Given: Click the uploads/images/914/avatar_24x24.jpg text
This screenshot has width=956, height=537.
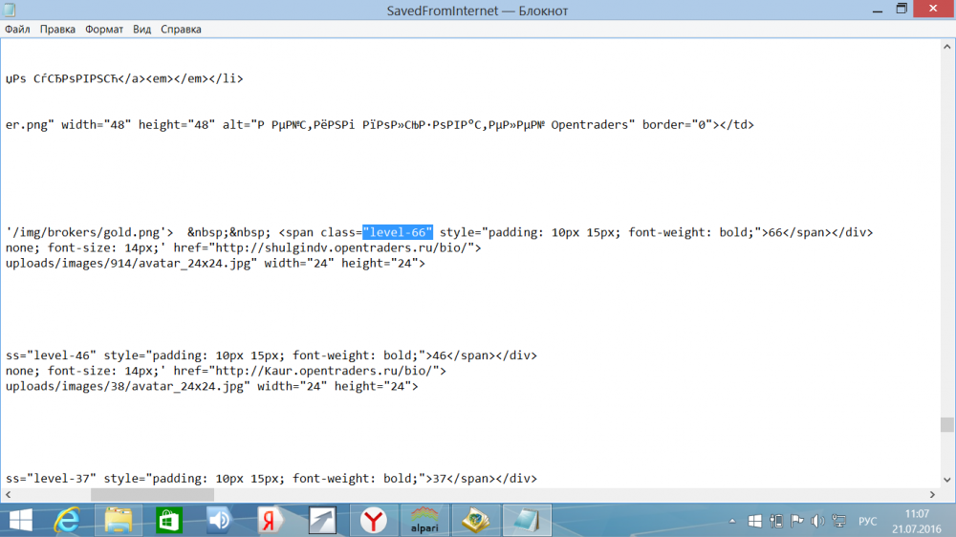Looking at the screenshot, I should (127, 264).
